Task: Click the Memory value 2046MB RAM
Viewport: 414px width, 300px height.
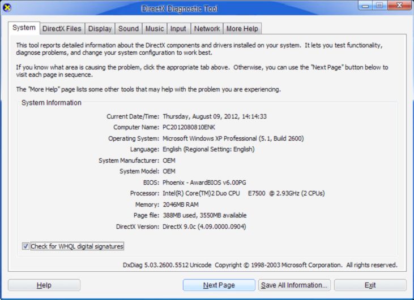Action: (181, 205)
